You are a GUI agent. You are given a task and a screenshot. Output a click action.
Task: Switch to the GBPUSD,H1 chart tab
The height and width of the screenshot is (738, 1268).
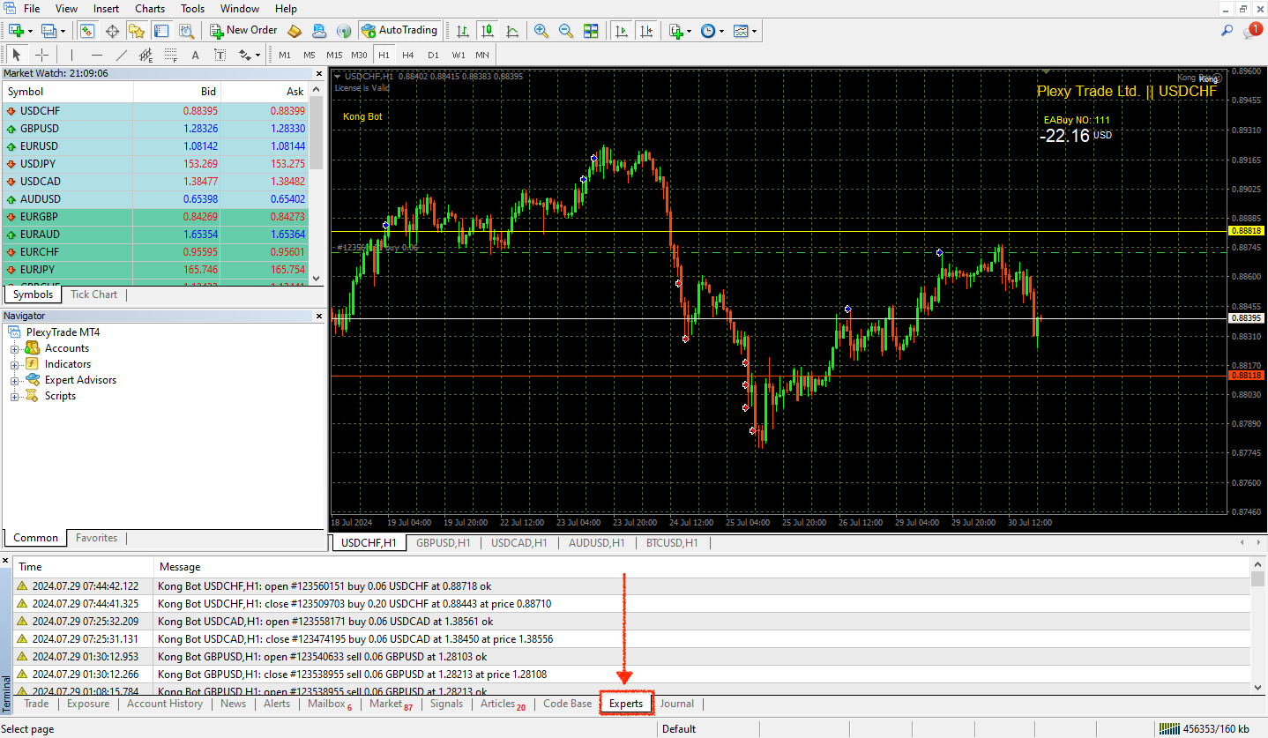click(x=444, y=543)
